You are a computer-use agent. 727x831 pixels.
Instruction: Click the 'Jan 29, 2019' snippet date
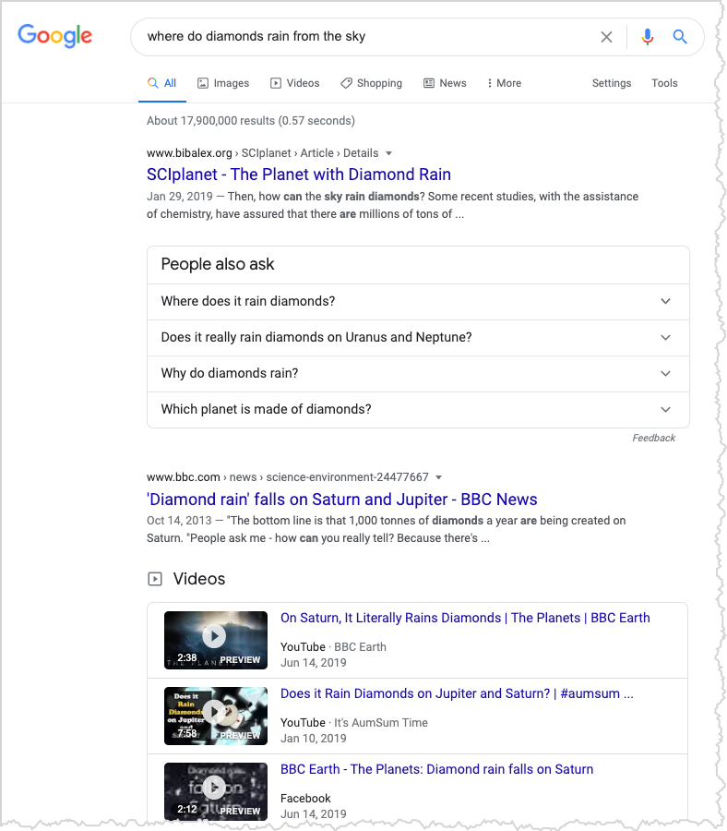pyautogui.click(x=180, y=197)
